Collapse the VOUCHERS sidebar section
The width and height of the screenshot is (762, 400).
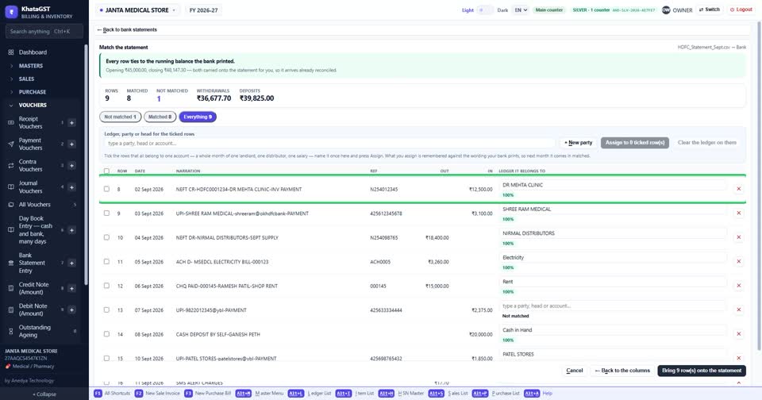[33, 105]
